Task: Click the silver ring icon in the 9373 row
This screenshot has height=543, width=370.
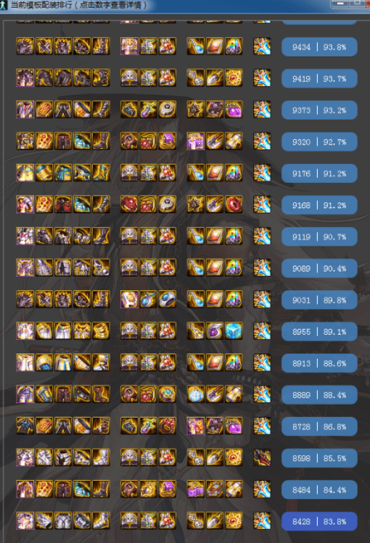Action: (167, 110)
